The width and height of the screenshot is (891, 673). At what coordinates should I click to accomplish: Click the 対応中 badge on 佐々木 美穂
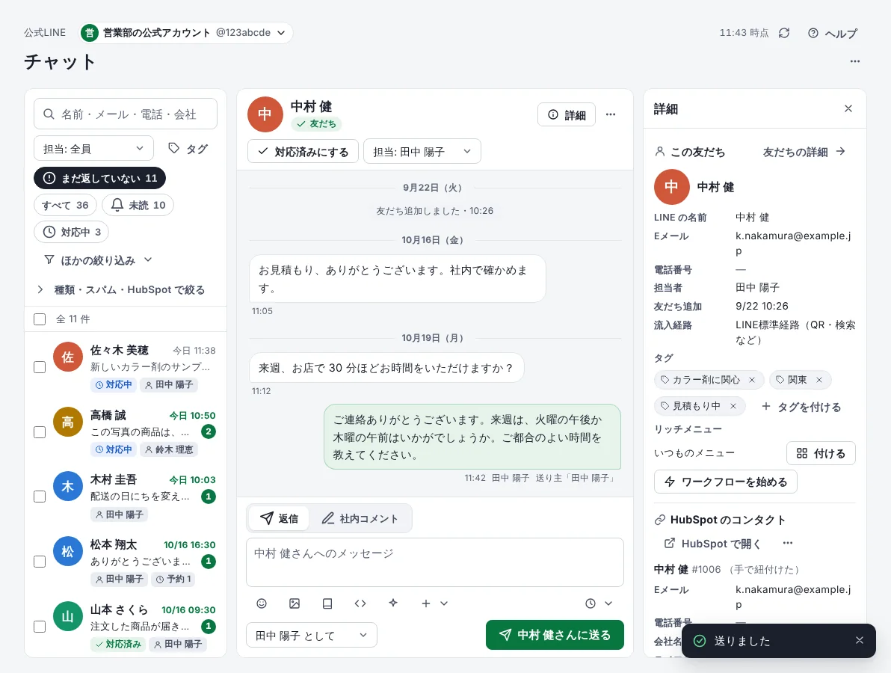(x=113, y=384)
